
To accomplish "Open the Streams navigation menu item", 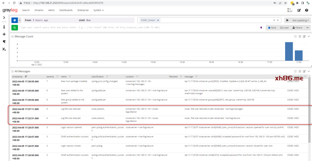I will point(39,10).
